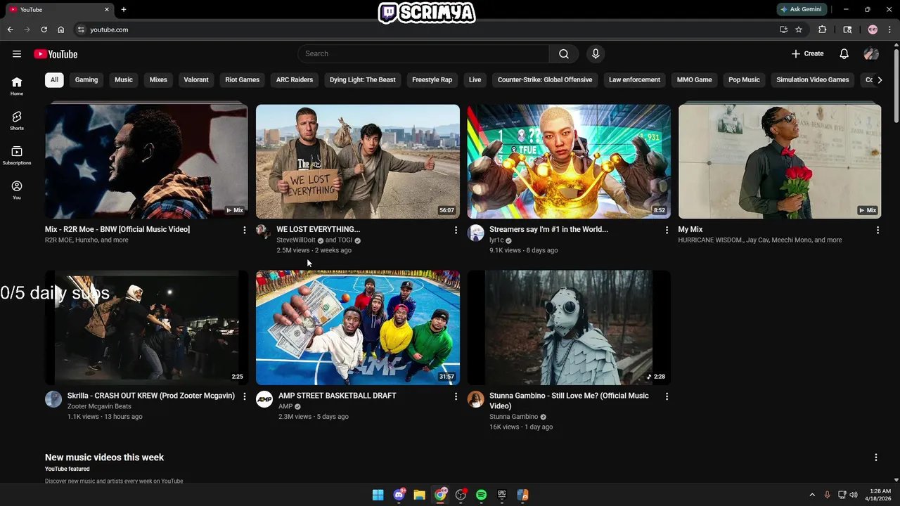Open options for My Mix
900x506 pixels.
pyautogui.click(x=877, y=230)
